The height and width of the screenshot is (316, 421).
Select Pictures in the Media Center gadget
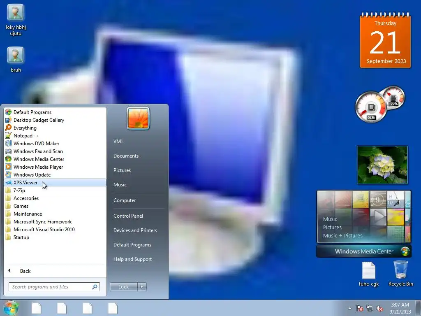(x=332, y=227)
